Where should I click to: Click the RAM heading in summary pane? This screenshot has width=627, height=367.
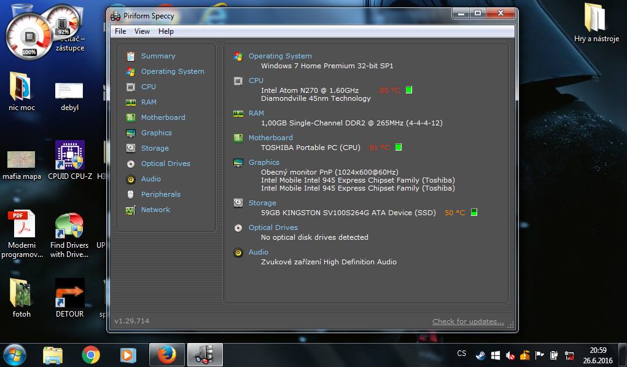point(256,113)
